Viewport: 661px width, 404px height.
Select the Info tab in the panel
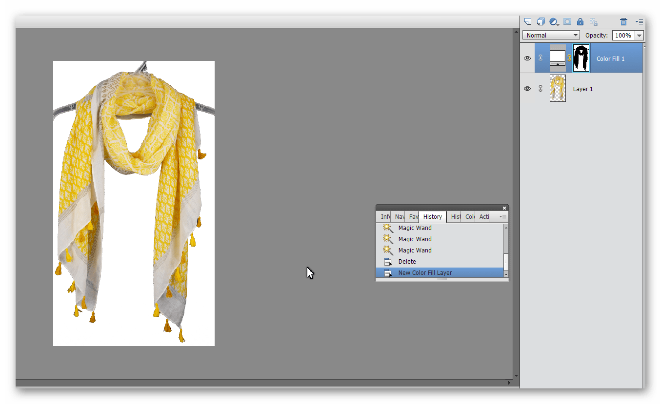point(385,216)
